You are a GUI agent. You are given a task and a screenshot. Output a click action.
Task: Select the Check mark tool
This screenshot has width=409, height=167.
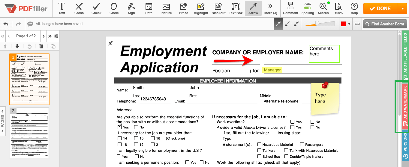tap(97, 8)
